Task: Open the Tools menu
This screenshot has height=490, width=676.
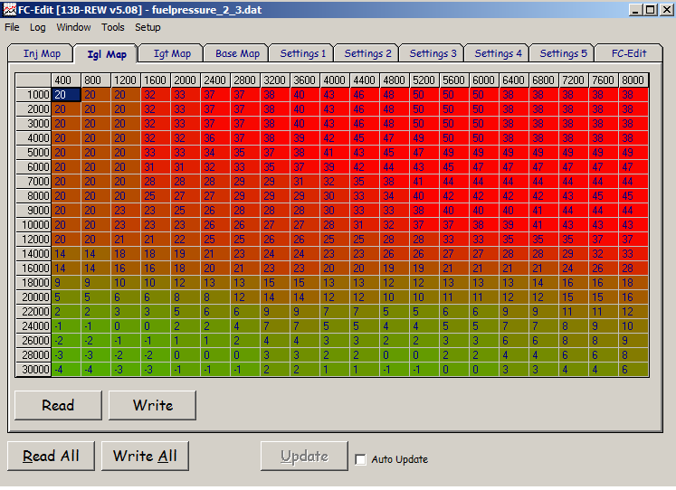Action: (113, 27)
